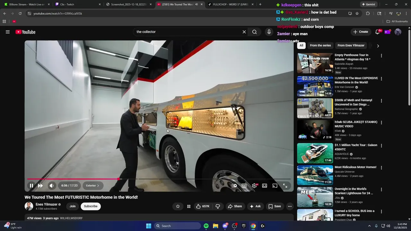Click the star icon beside like button
This screenshot has width=411, height=231.
(178, 206)
